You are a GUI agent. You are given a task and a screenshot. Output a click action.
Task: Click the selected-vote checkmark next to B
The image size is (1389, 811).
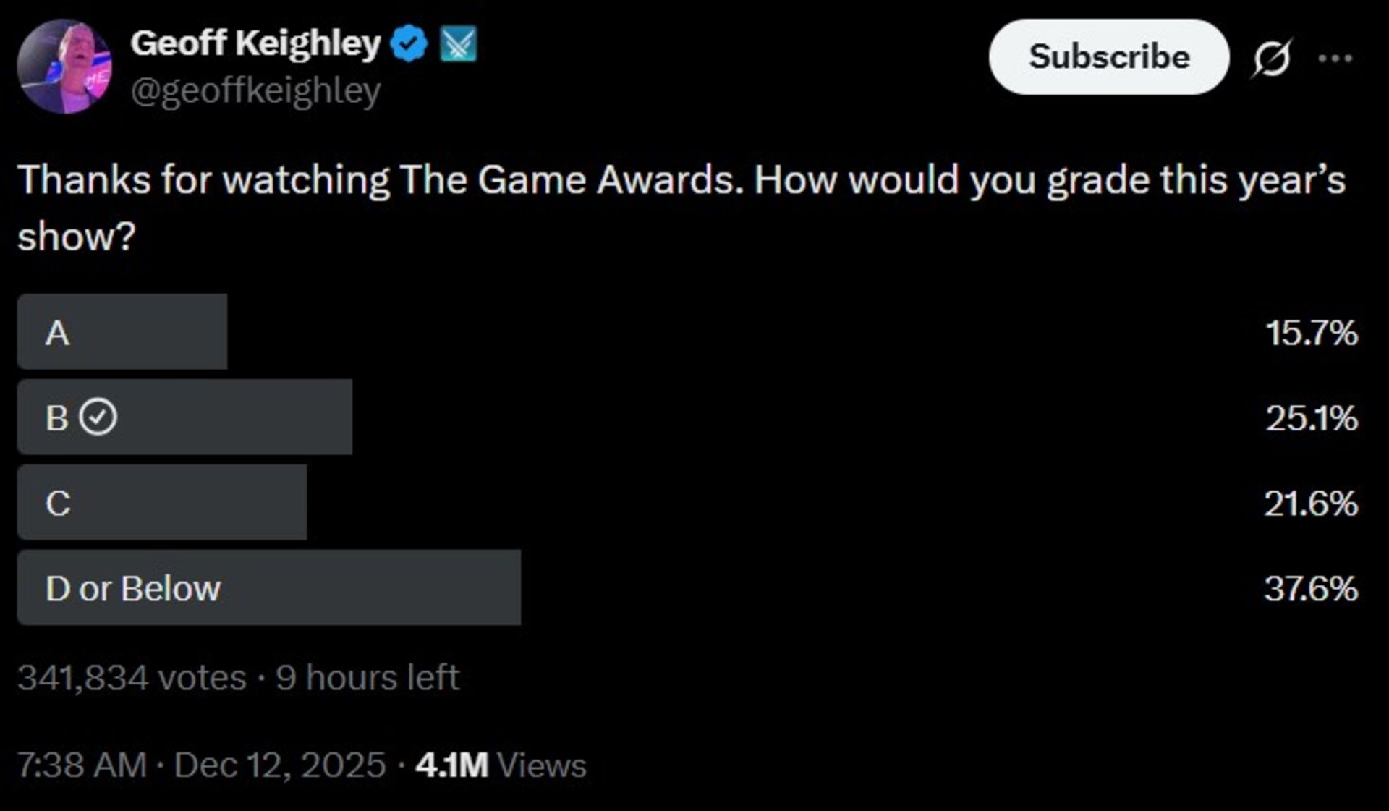[x=98, y=417]
